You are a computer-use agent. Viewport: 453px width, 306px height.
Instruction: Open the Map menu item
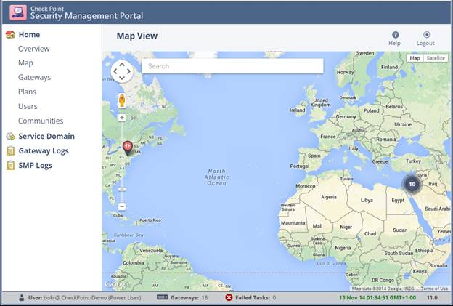tap(25, 63)
